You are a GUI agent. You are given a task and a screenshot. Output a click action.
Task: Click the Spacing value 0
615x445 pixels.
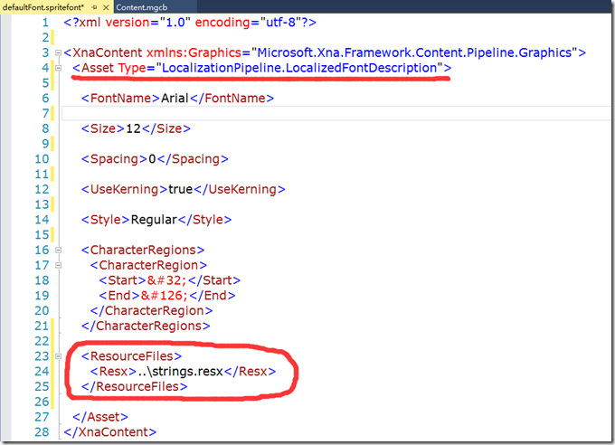(x=152, y=159)
